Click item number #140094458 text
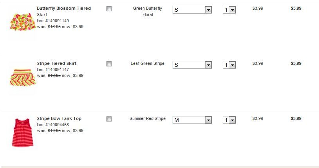 point(53,125)
